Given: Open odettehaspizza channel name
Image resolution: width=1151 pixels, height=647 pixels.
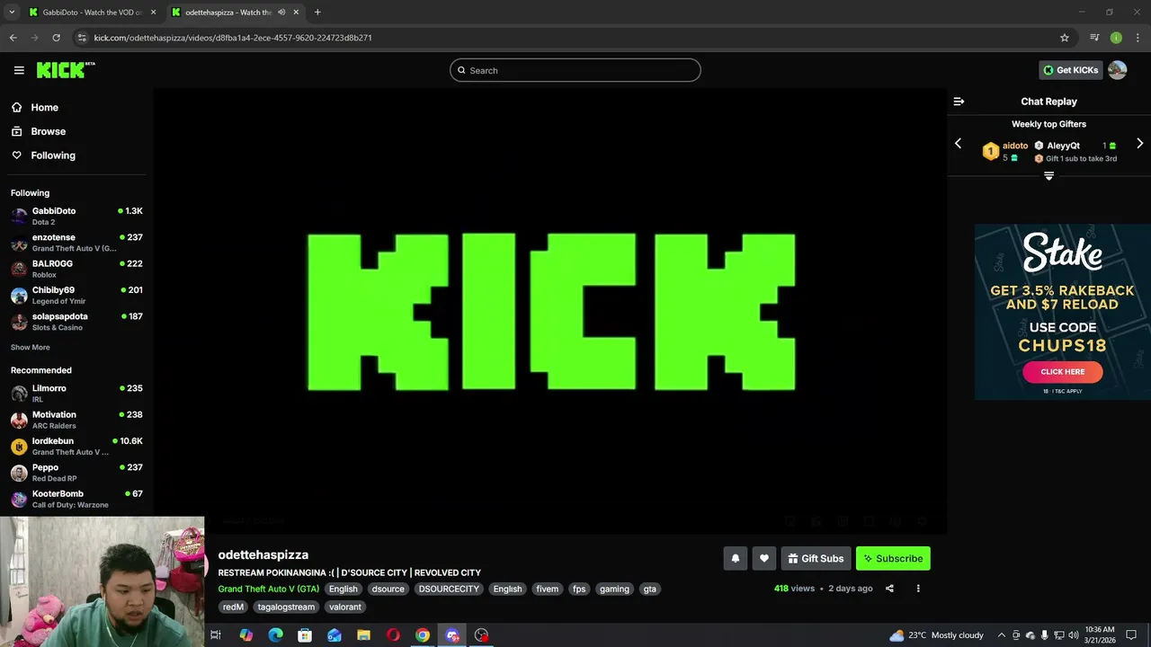Looking at the screenshot, I should (x=263, y=554).
